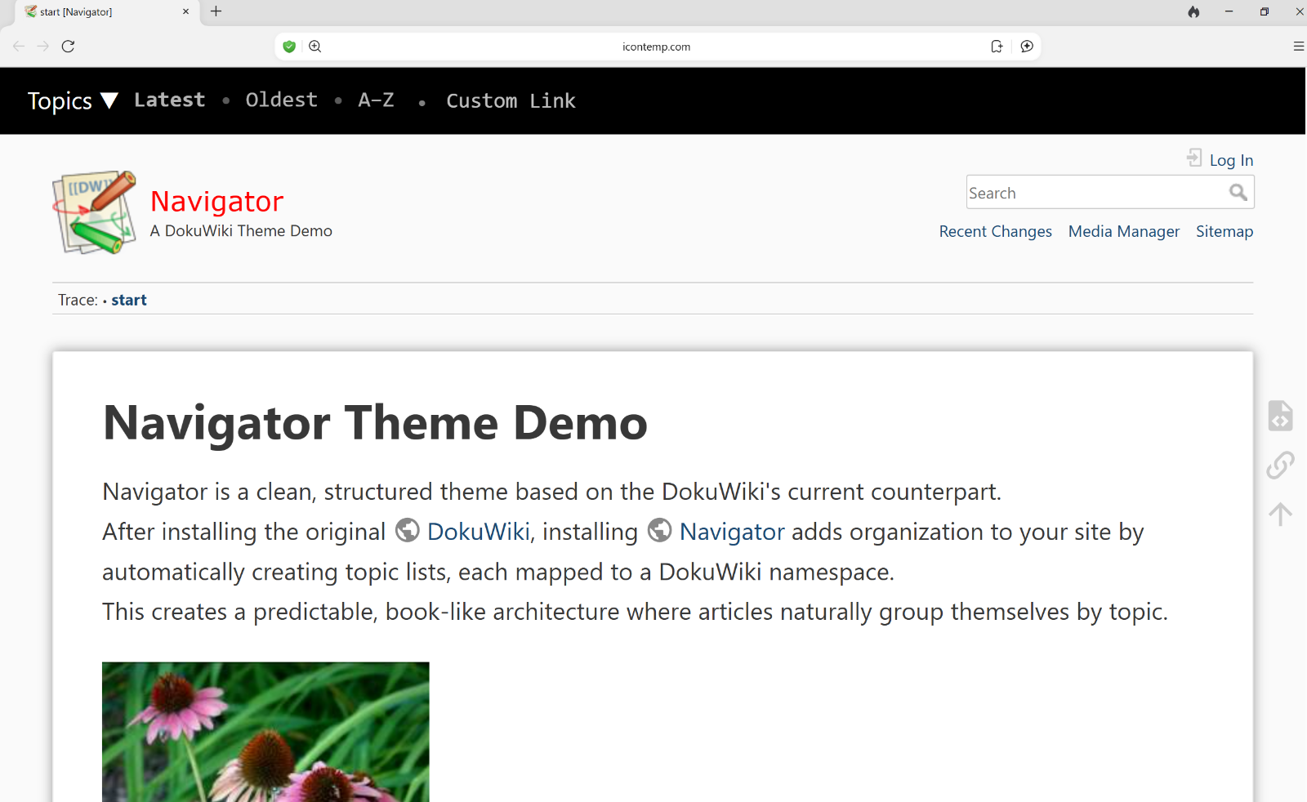This screenshot has width=1307, height=802.
Task: Open the page zoom control in the address bar
Action: [x=315, y=47]
